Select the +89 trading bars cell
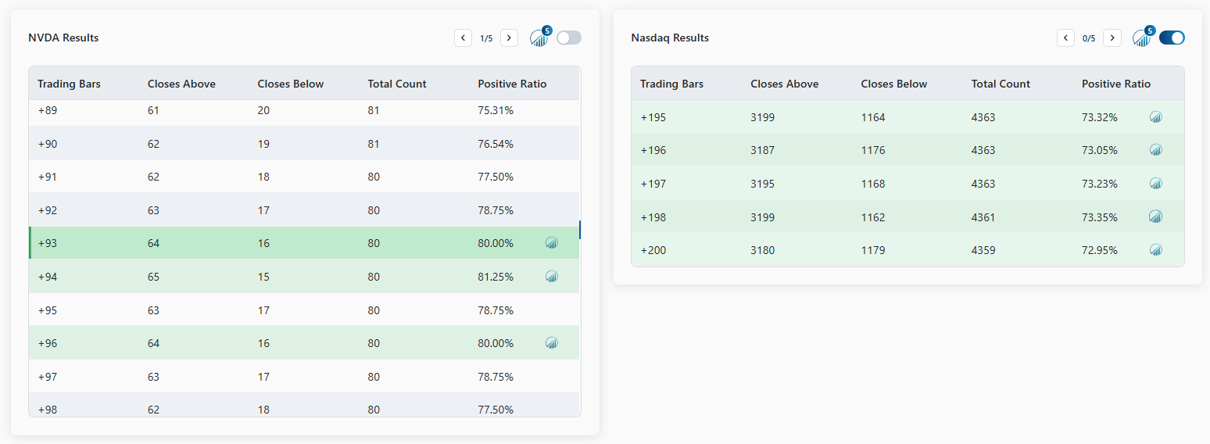This screenshot has width=1210, height=444. 47,110
